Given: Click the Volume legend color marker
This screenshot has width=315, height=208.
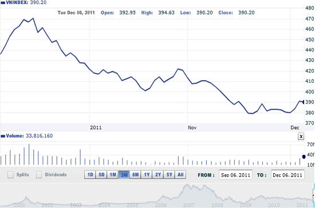Looking at the screenshot, I should point(3,136).
